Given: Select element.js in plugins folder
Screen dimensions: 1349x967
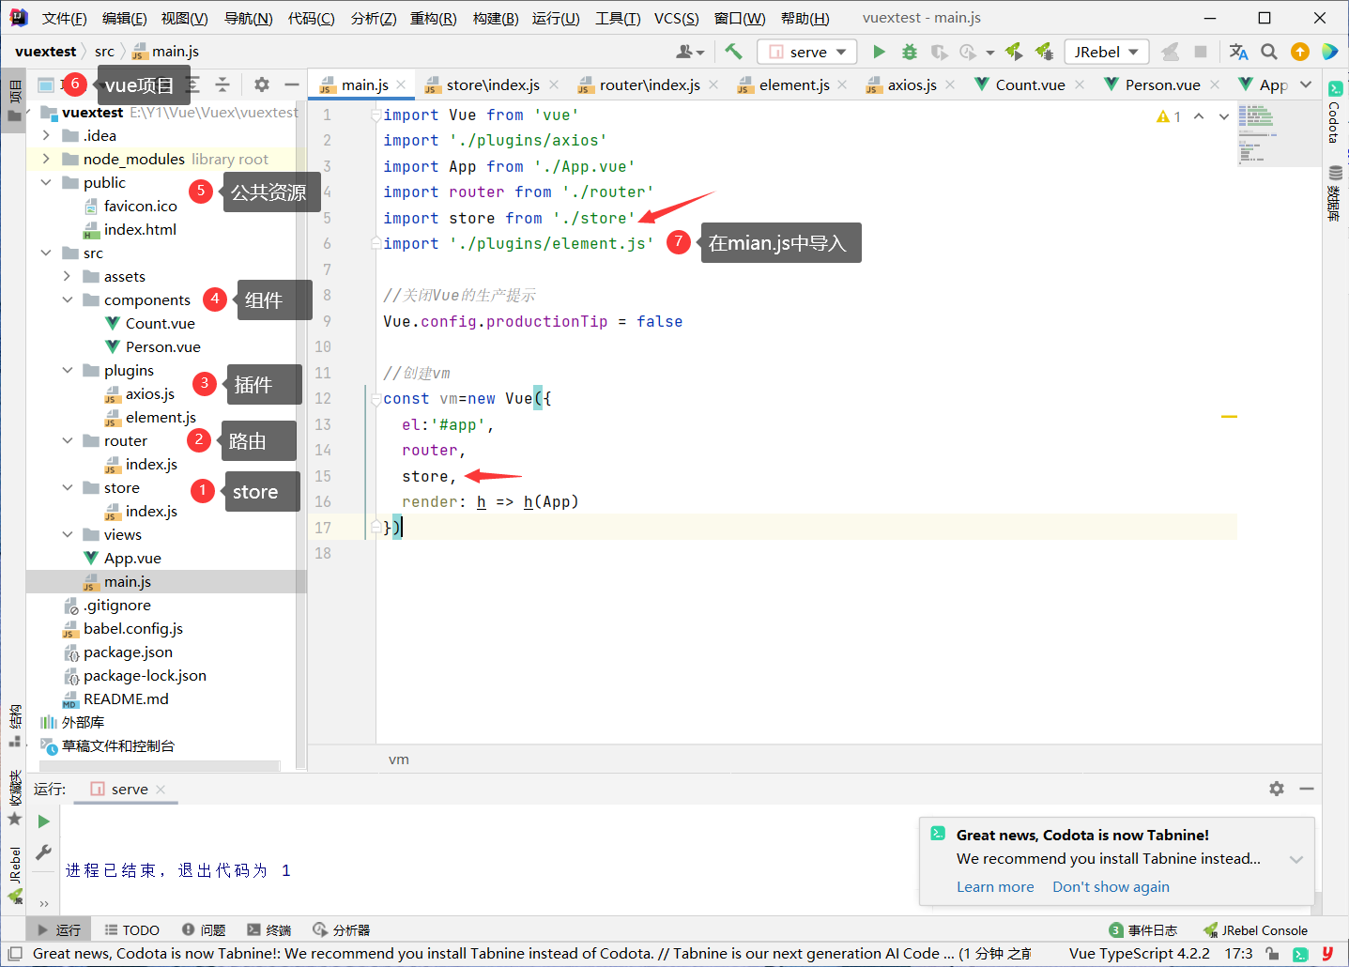Looking at the screenshot, I should (x=161, y=417).
